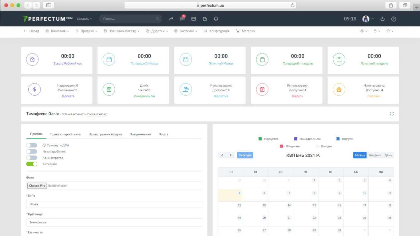Image resolution: width=420 pixels, height=236 pixels.
Task: Open the Продажі dropdown menu
Action: pyautogui.click(x=86, y=31)
